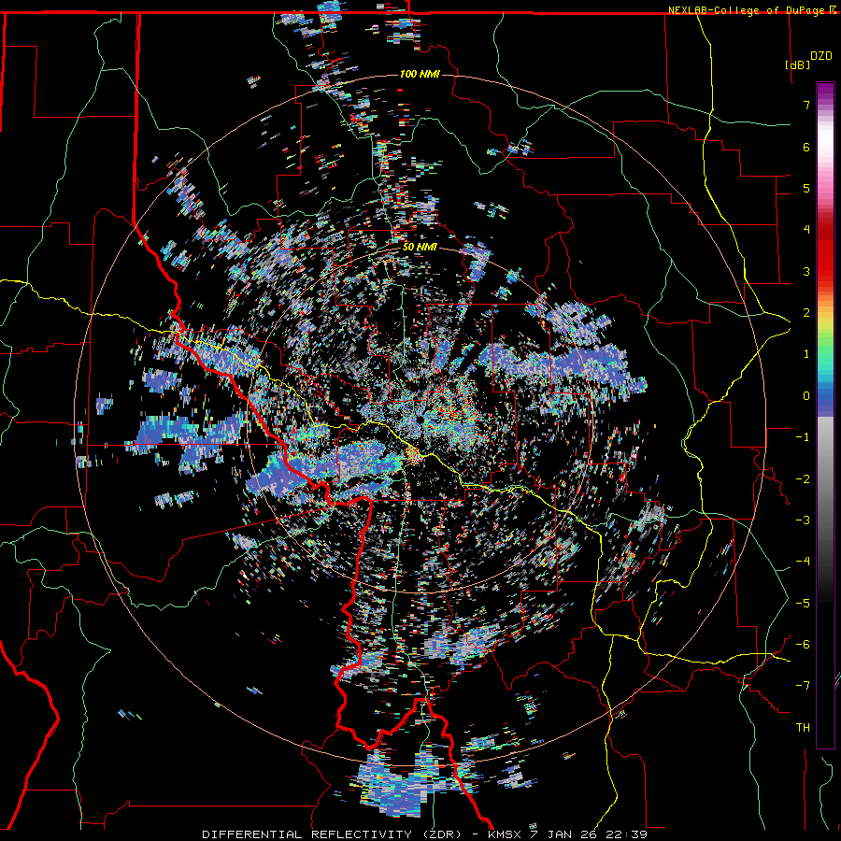Click the -7 value on color scale
Viewport: 841px width, 841px height.
[803, 686]
